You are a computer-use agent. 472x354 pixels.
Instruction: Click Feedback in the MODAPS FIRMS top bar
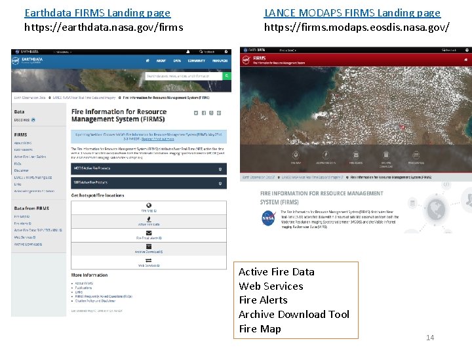click(449, 50)
